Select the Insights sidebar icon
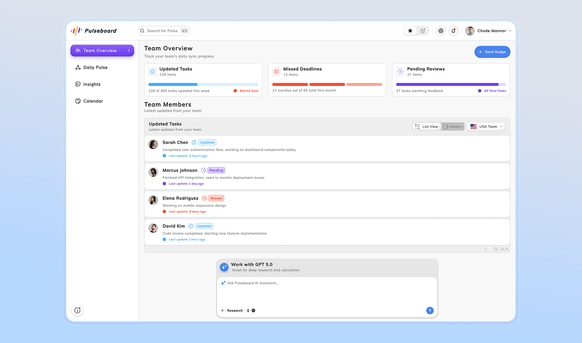This screenshot has height=343, width=582. [x=78, y=84]
